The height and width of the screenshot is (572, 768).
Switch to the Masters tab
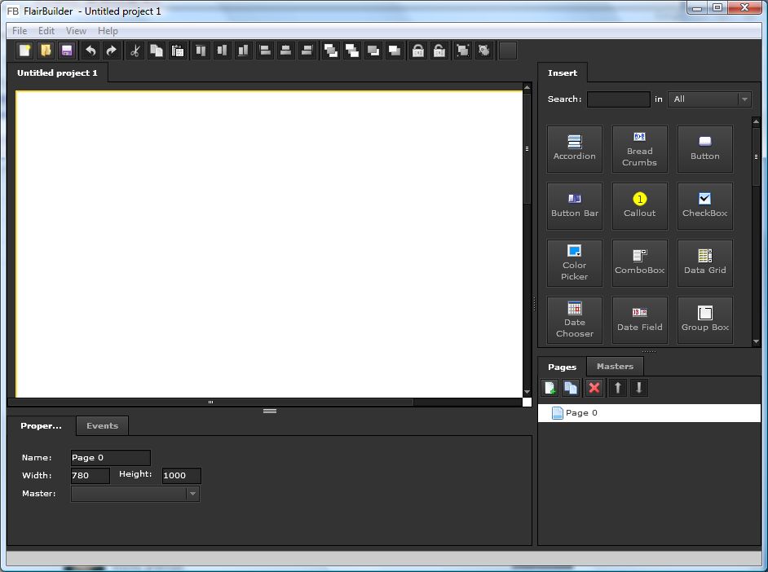click(x=616, y=367)
